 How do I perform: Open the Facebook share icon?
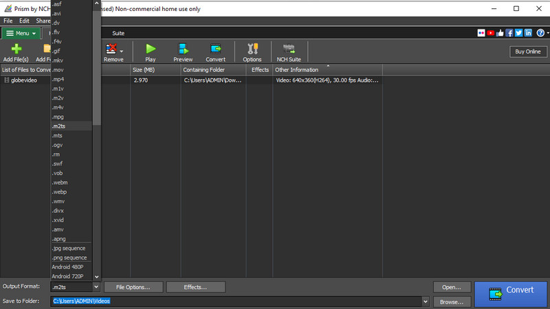coord(509,33)
